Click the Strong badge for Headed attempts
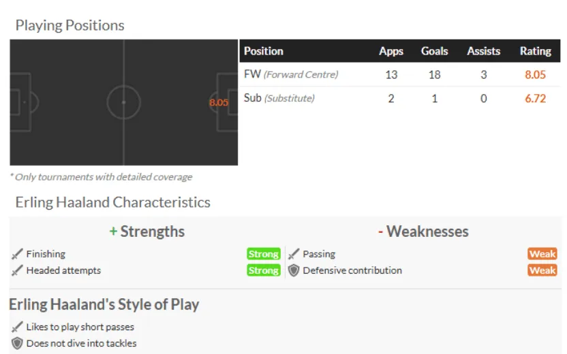 264,270
